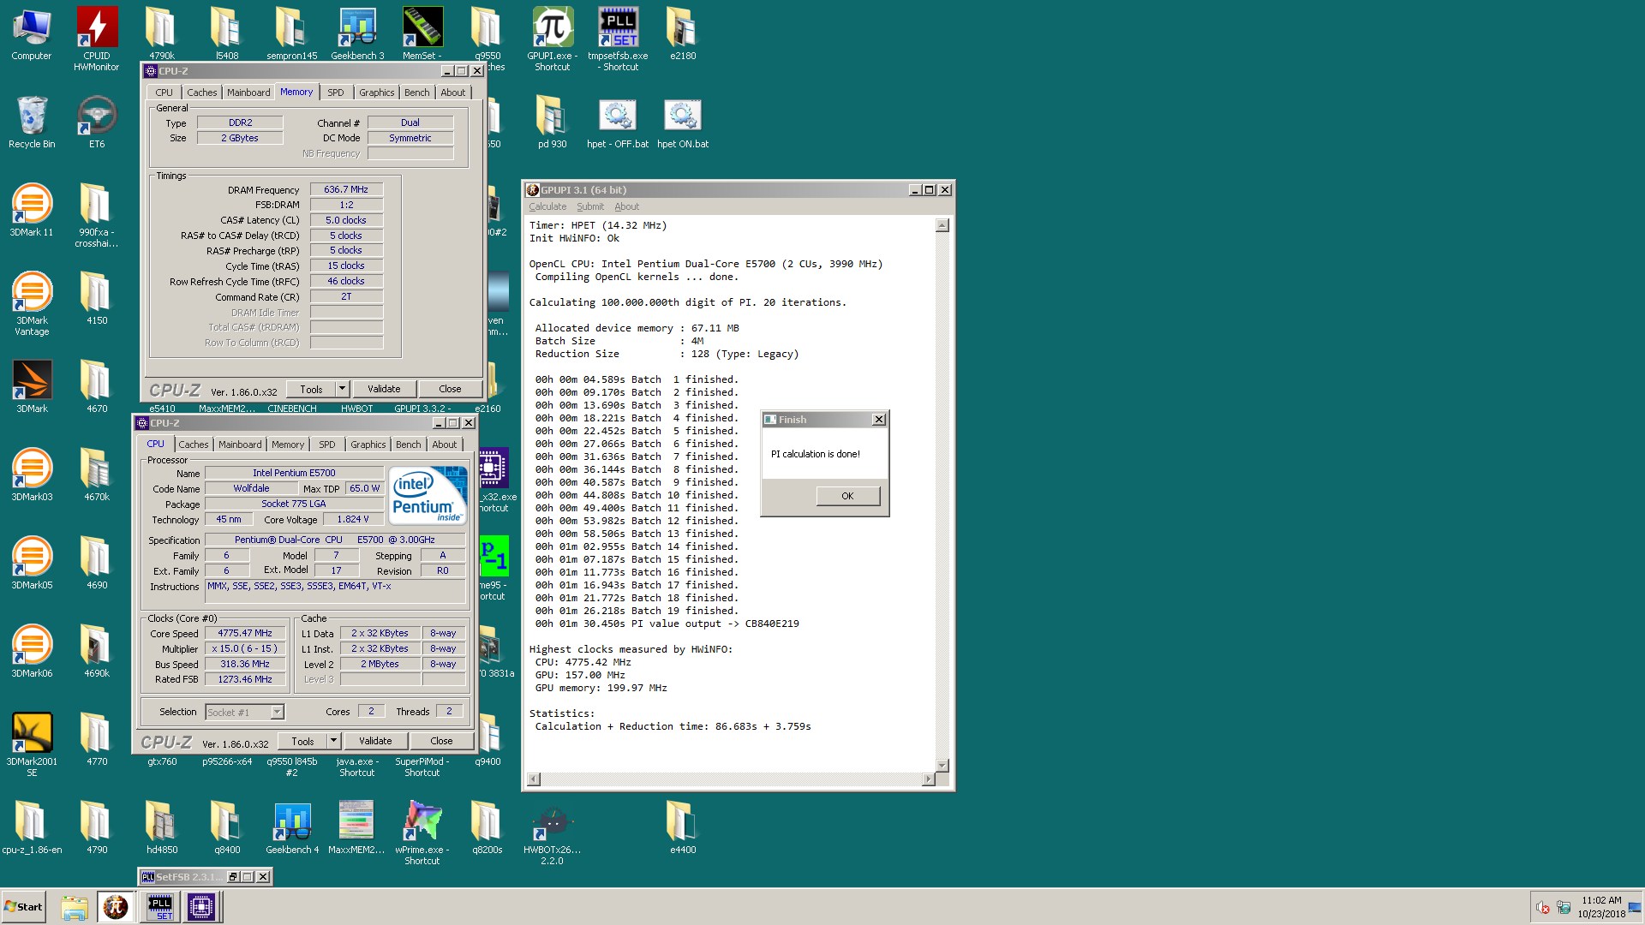Open the CPUID HWMonitor desktop icon

[x=97, y=39]
